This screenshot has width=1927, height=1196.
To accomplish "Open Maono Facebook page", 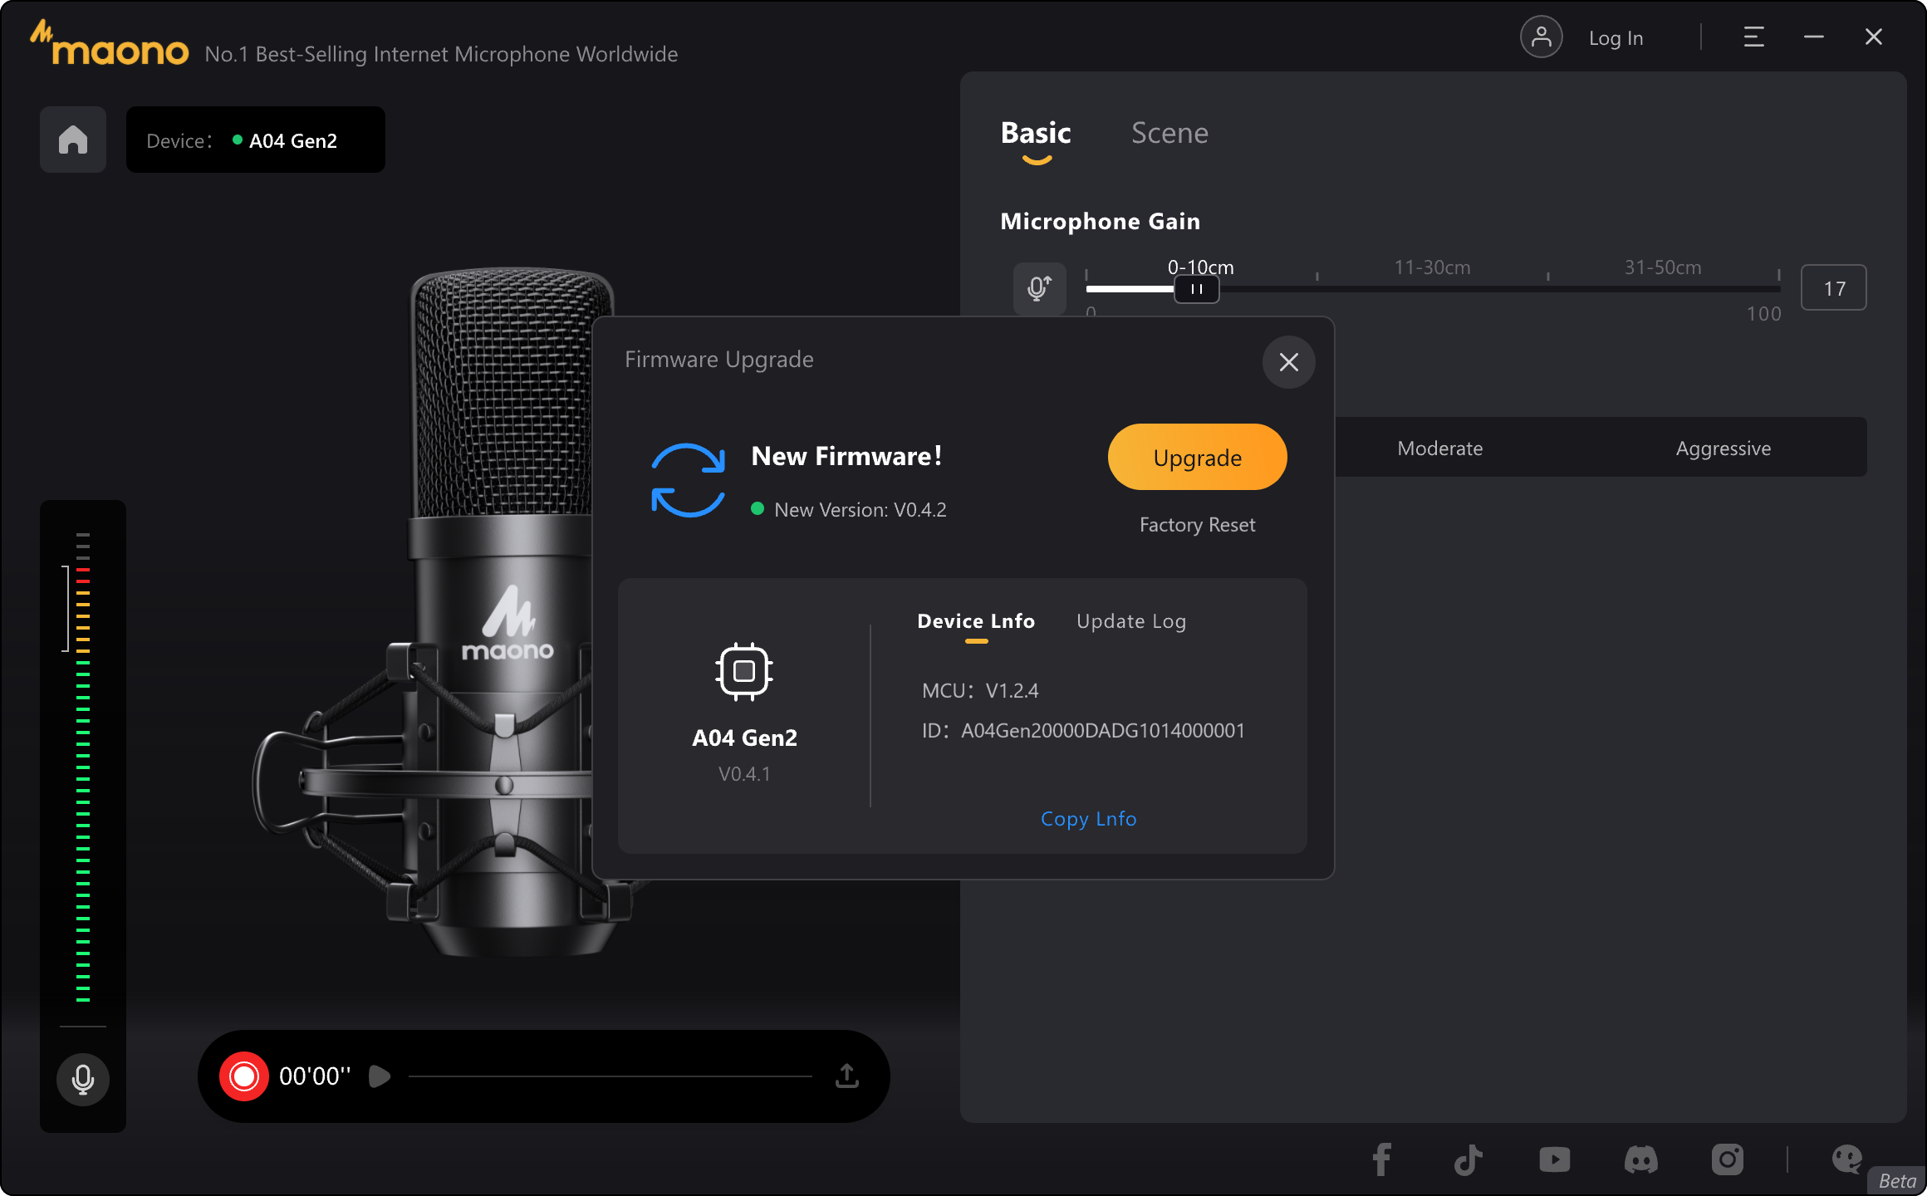I will 1381,1159.
